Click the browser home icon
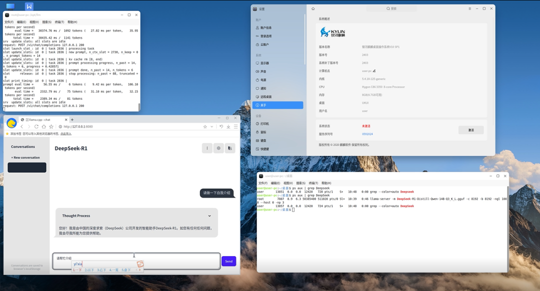 (x=43, y=127)
